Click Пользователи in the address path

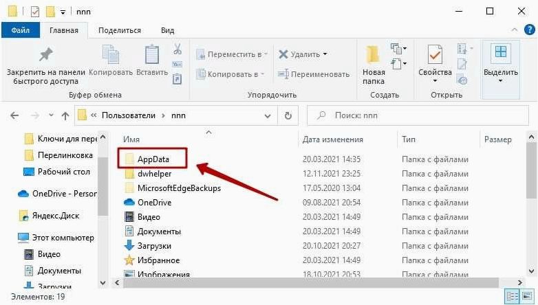click(x=129, y=115)
